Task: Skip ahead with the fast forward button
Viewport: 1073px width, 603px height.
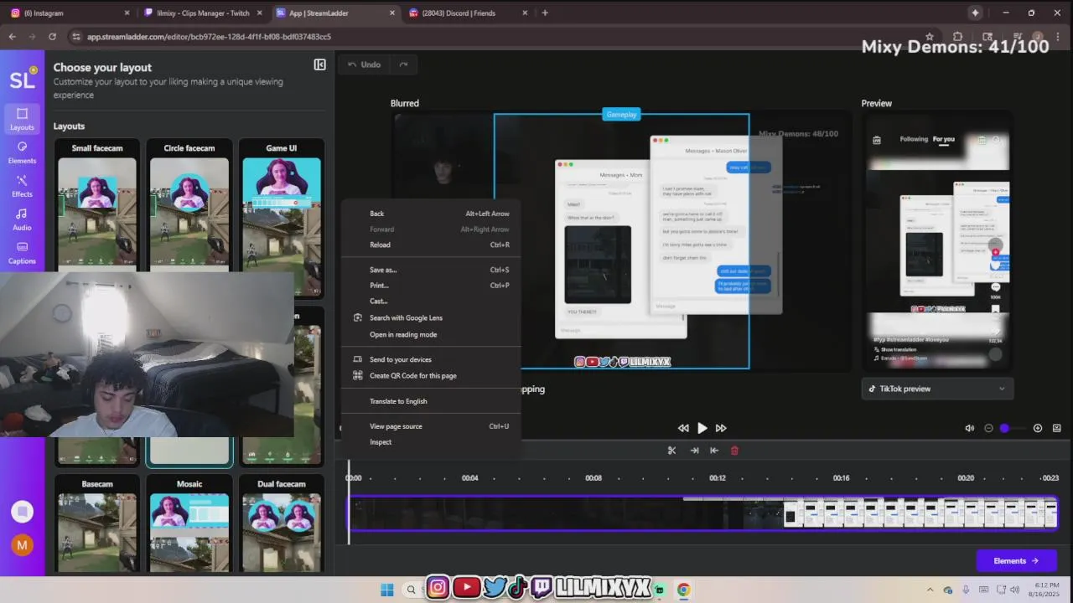Action: [x=721, y=428]
